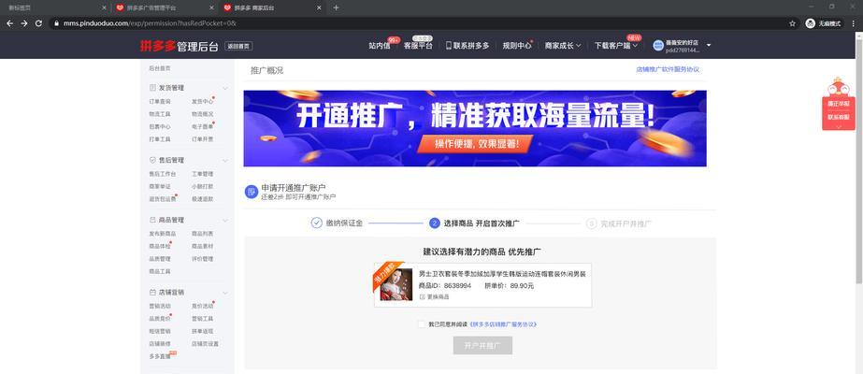Open 发布新商品 in the sidebar
The height and width of the screenshot is (374, 863).
[x=163, y=234]
